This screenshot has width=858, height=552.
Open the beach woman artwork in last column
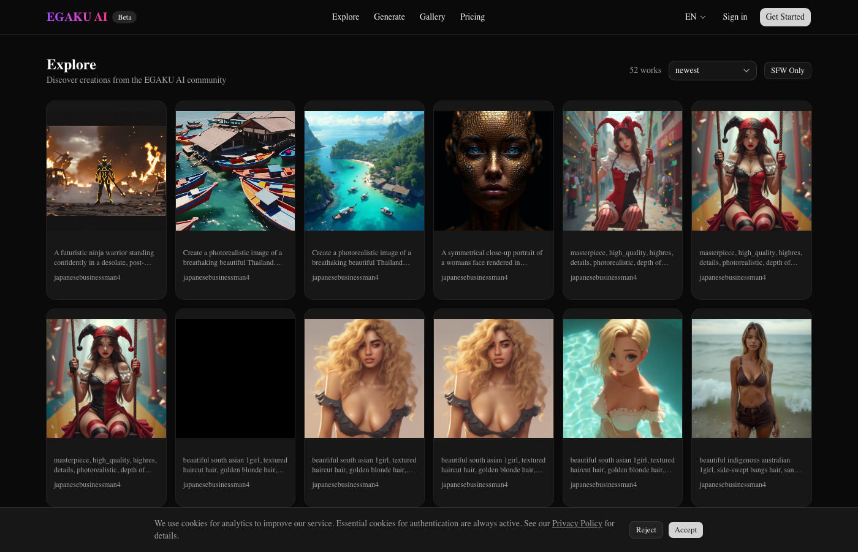point(751,378)
